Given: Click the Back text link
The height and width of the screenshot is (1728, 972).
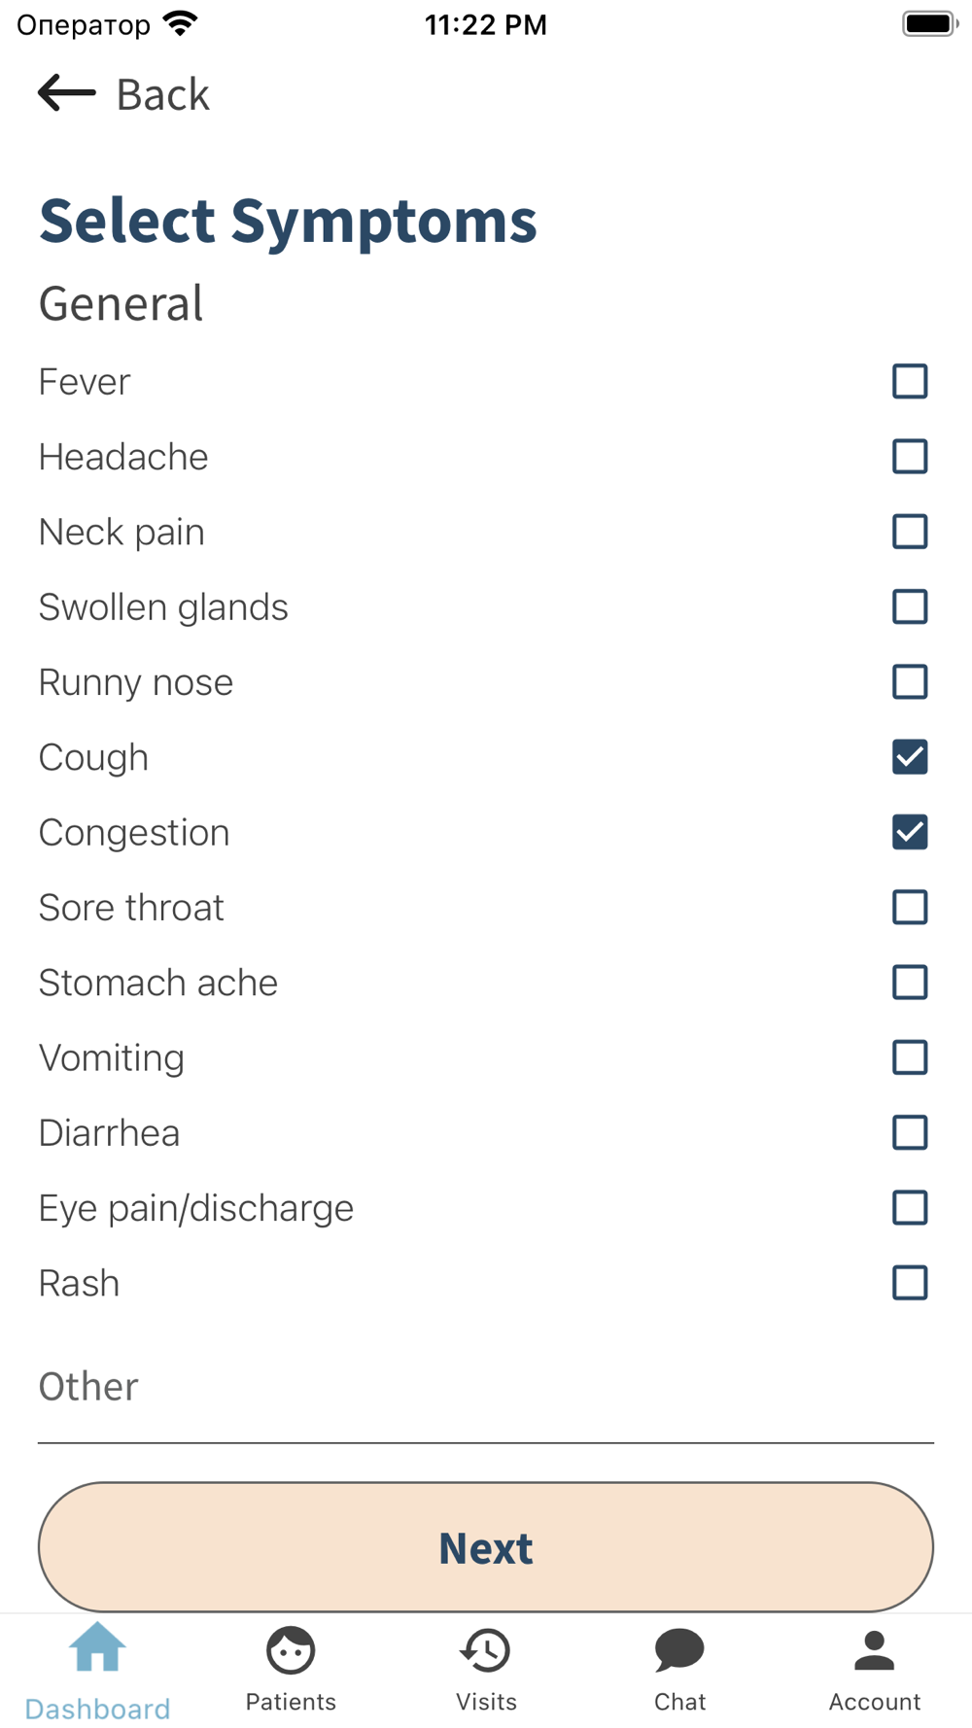Looking at the screenshot, I should (x=162, y=94).
